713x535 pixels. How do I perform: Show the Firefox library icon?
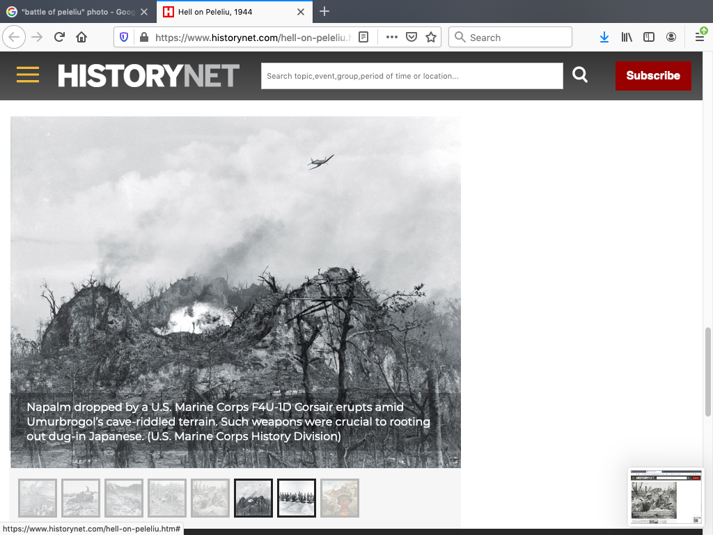(x=627, y=38)
